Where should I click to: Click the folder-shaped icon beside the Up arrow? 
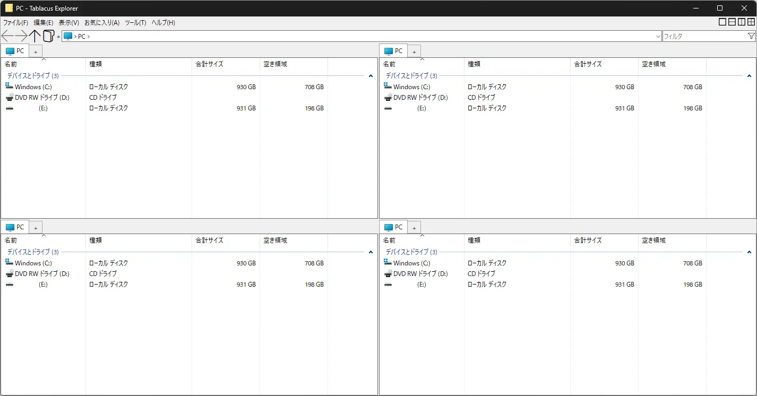tap(48, 36)
